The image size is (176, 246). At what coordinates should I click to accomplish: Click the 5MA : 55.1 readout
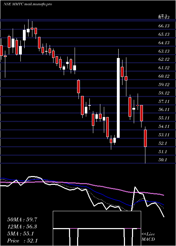[20, 234]
